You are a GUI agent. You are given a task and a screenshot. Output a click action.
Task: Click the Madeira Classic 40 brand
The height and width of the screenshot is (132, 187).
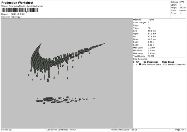[177, 64]
